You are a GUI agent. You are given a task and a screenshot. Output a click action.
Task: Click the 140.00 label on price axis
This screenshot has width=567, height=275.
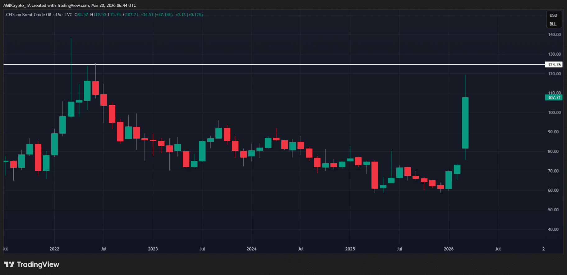pos(554,34)
